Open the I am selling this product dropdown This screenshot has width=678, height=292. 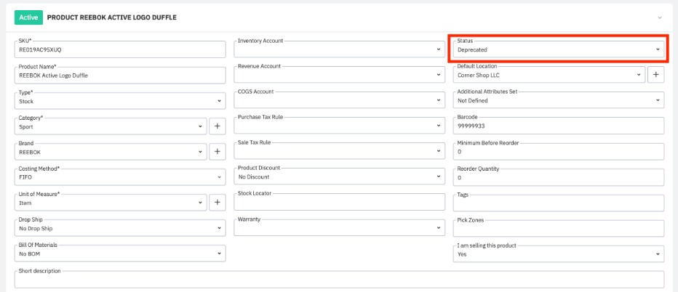tap(557, 254)
